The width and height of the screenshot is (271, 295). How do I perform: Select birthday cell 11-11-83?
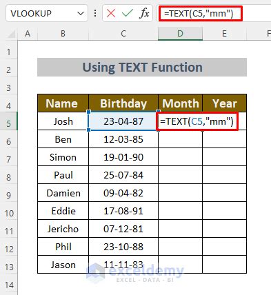[x=123, y=265]
